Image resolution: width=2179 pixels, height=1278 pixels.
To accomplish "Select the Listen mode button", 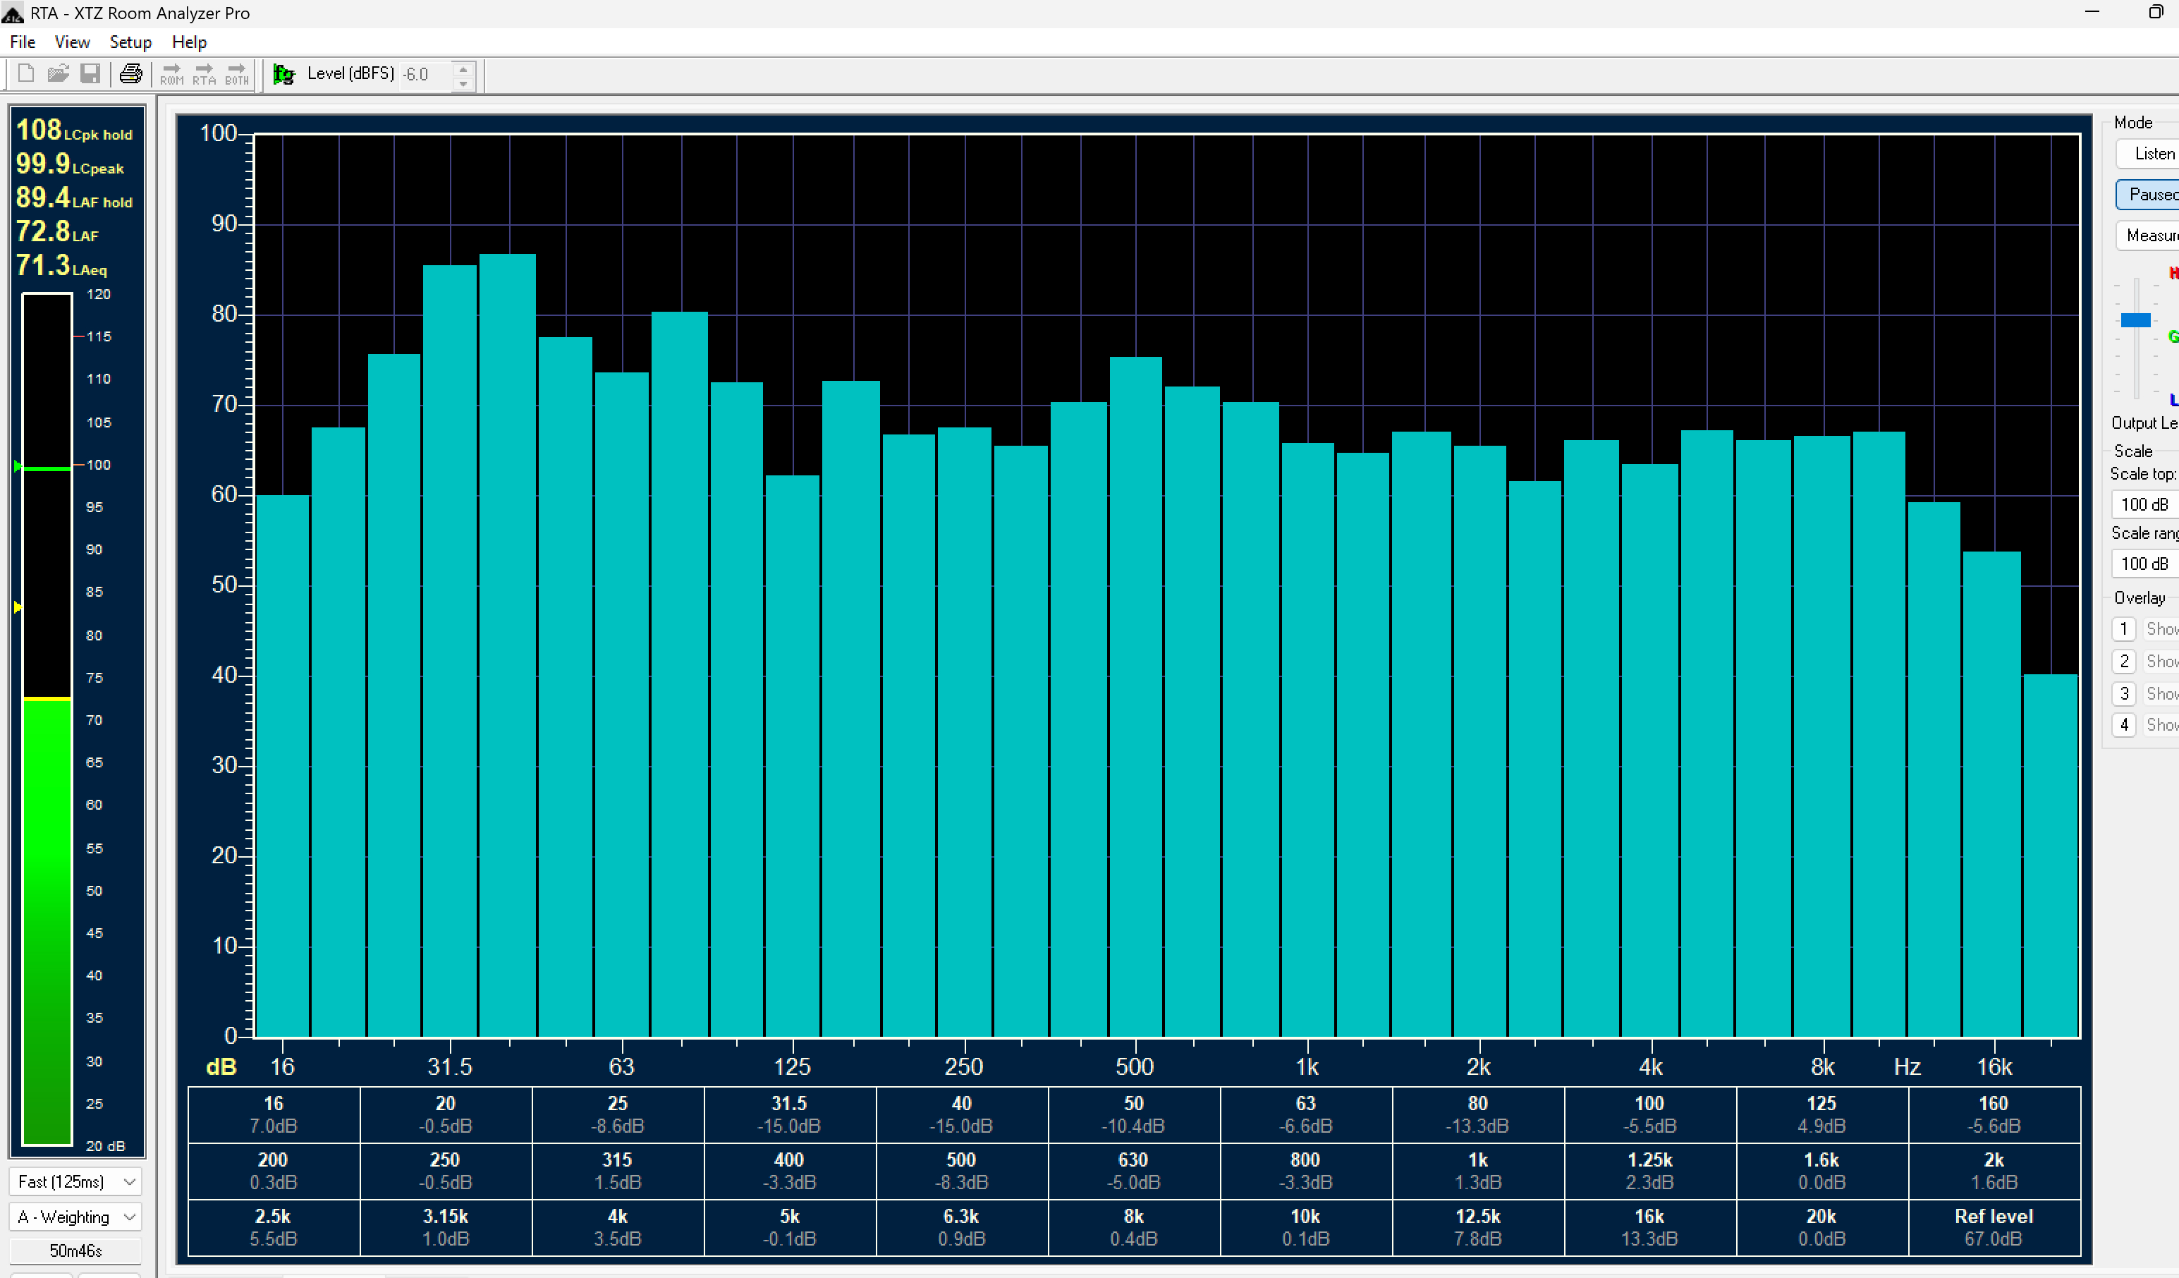I will click(2149, 154).
